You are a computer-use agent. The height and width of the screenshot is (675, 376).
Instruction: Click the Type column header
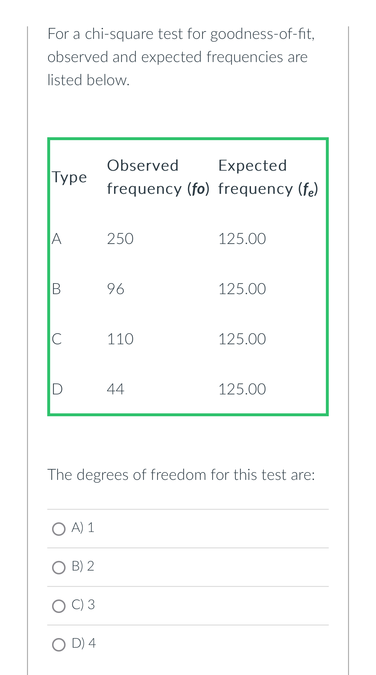(x=69, y=177)
